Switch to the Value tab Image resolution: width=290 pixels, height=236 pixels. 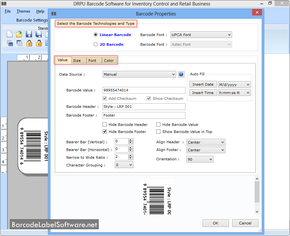62,60
